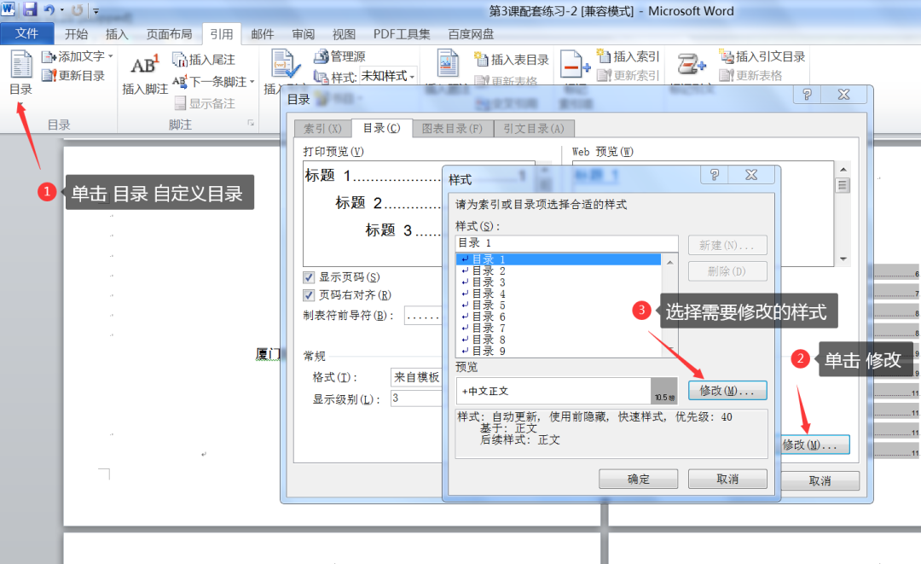Click the Save icon in quick access toolbar
The width and height of the screenshot is (921, 564).
point(29,9)
